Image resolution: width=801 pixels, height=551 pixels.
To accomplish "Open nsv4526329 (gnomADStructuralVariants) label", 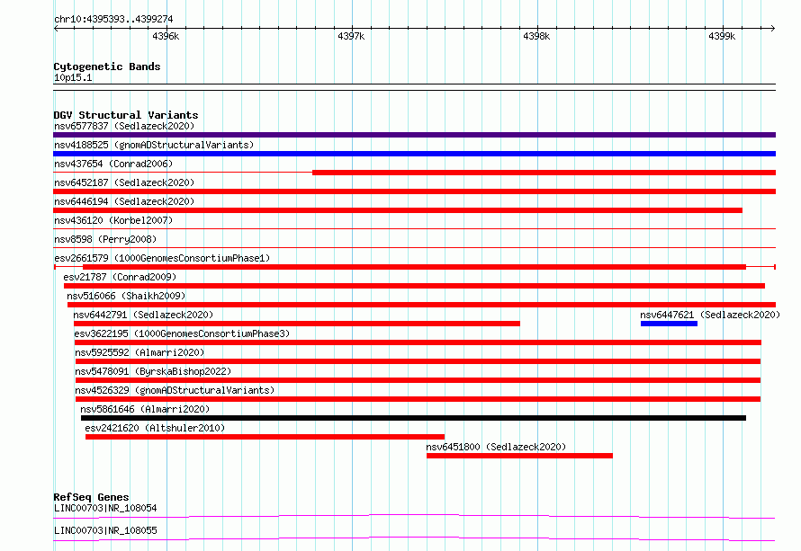I will pos(175,390).
